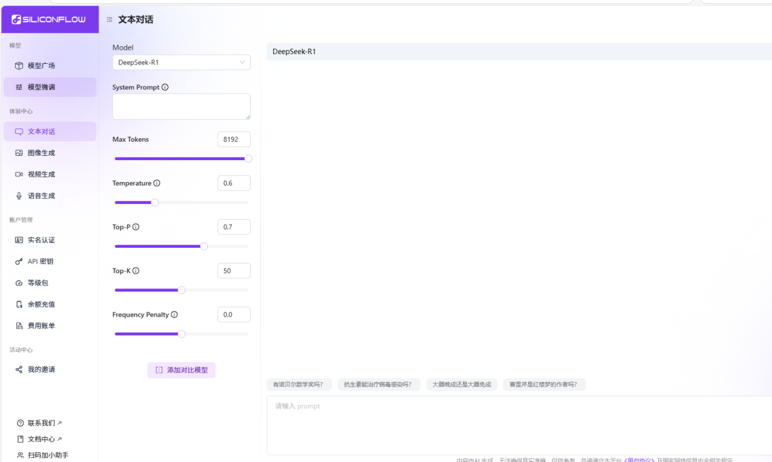Click the Top-K info icon
The image size is (772, 462).
[136, 271]
